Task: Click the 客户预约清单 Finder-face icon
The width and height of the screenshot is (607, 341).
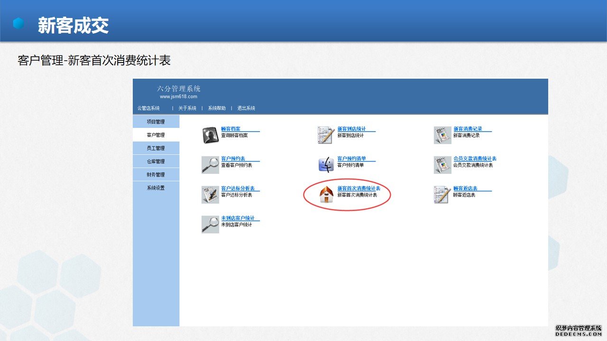Action: pos(326,165)
